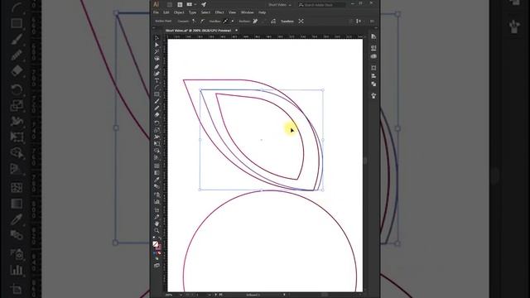The width and height of the screenshot is (530, 298).
Task: Select the Arc line segment tool
Action: 157,87
